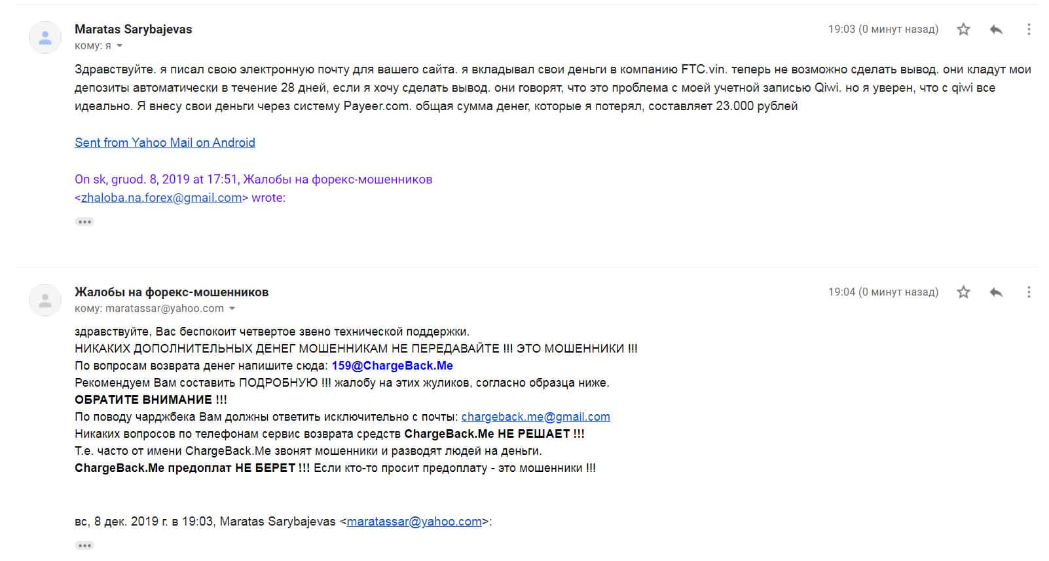Show trimmed quoted text in second message
Screen dimensions: 1049x561
(84, 545)
